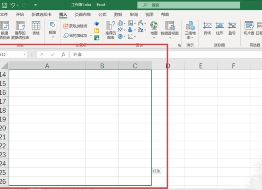Open the charts group dialog launcher

(179, 45)
